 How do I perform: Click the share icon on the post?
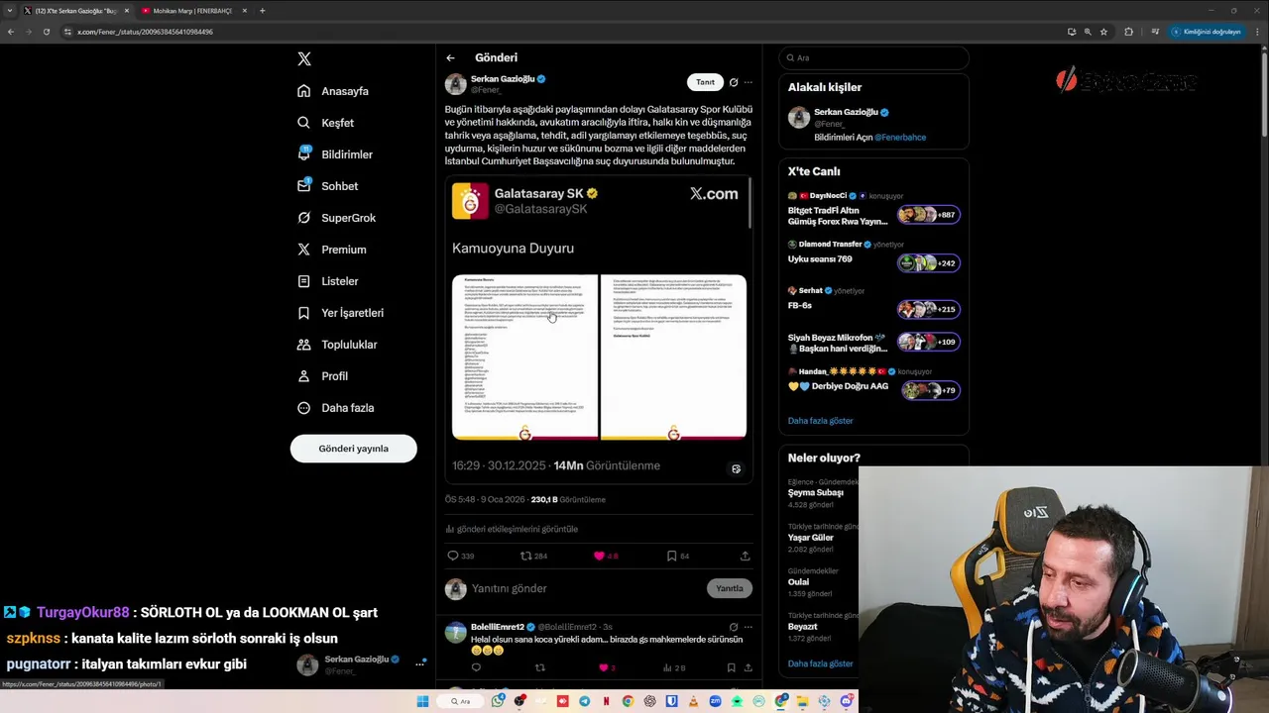745,556
